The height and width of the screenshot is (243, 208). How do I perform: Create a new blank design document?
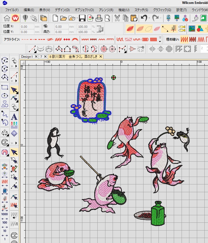55,18
